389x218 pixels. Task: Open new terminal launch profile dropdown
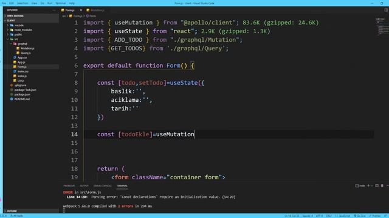372,186
